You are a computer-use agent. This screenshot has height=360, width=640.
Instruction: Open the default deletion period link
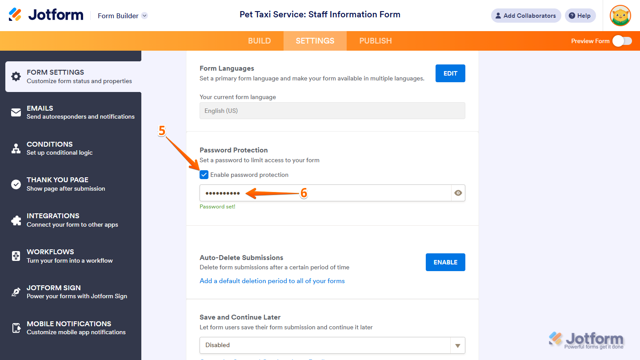pos(272,281)
